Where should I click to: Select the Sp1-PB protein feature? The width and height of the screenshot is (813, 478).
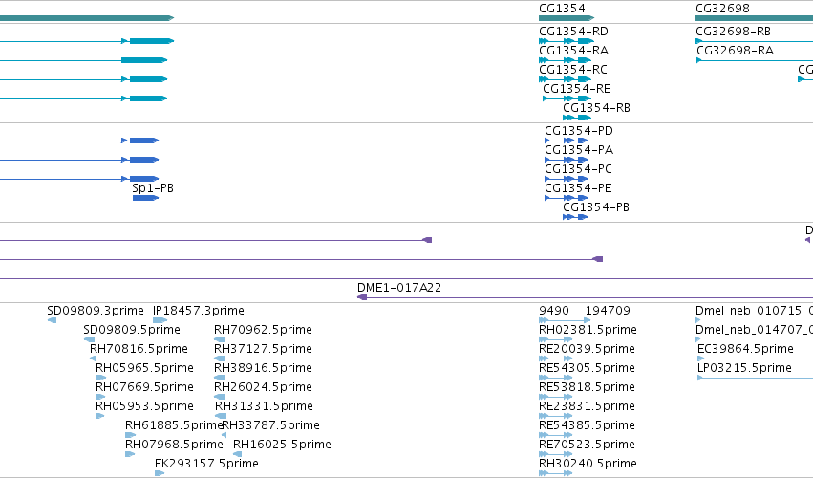[x=145, y=198]
